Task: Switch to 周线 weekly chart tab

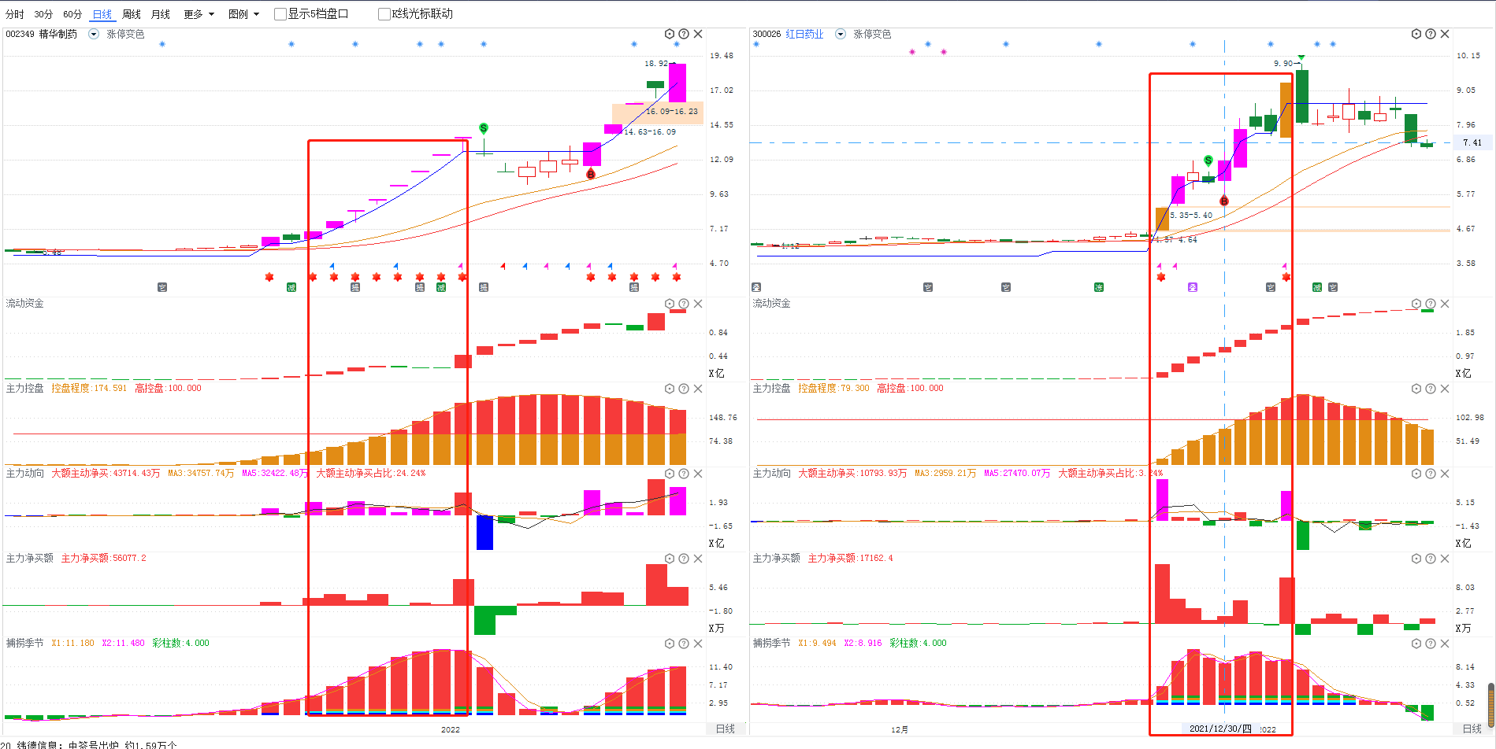Action: click(x=132, y=14)
